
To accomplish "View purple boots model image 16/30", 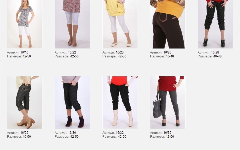I will pyautogui.click(x=72, y=103).
